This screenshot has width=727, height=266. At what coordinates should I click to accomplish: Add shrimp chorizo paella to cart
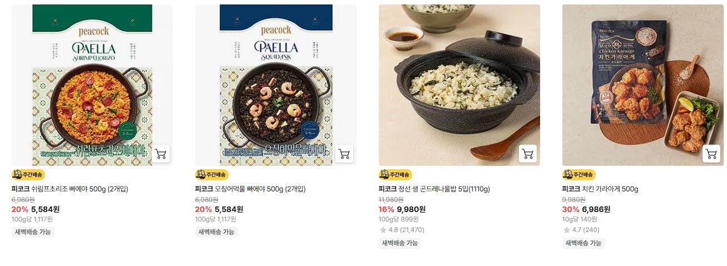[x=161, y=154]
